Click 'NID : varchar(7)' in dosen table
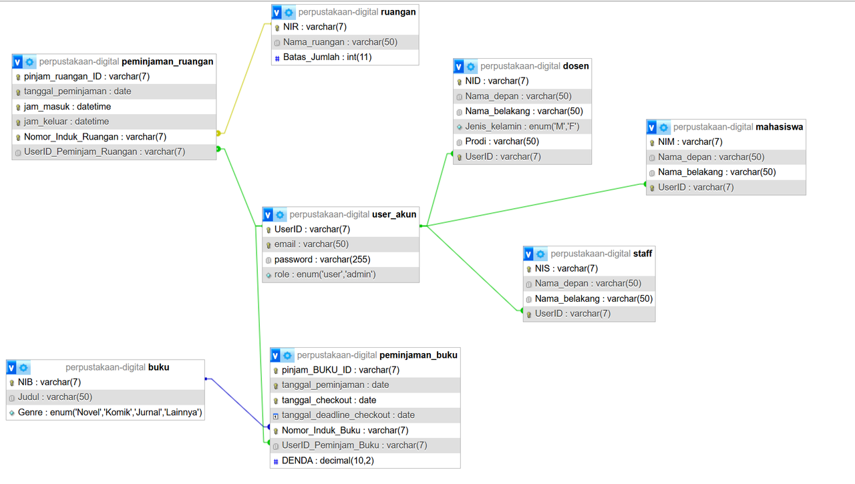 [x=522, y=81]
